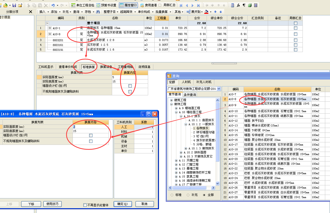Click 实际面厚度 value field in dialog
This screenshot has width=330, height=213.
[91, 127]
